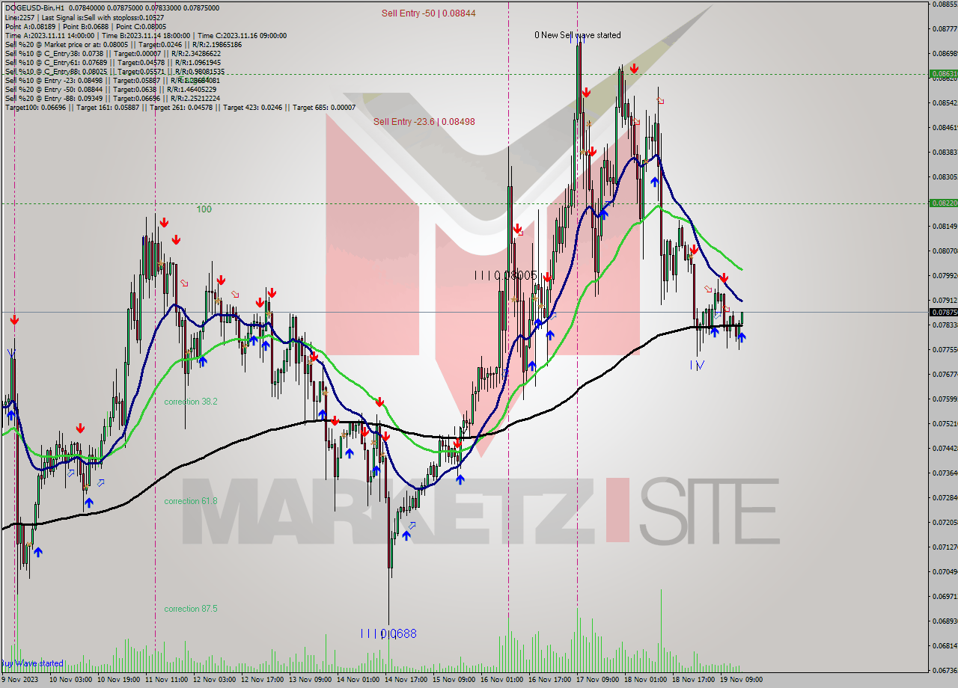Click the 'correction 61.8' label
This screenshot has height=688, width=958.
pos(191,501)
